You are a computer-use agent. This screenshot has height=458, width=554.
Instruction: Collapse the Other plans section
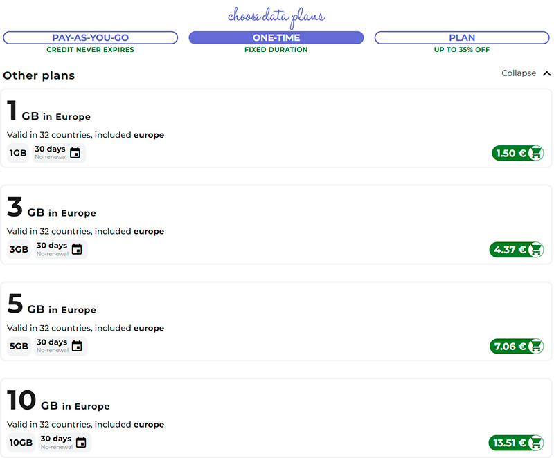[519, 73]
